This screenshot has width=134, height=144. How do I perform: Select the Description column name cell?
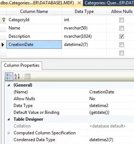pos(34,36)
